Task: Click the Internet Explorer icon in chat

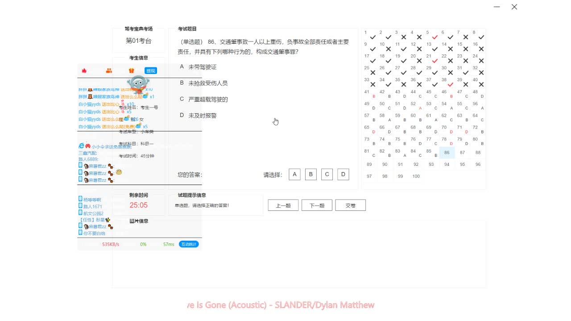Action: click(x=81, y=146)
